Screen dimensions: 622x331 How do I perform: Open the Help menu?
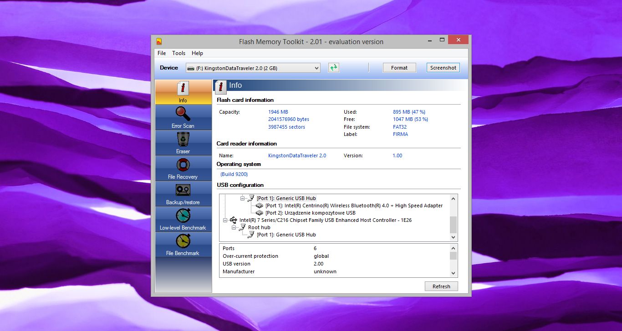(x=197, y=53)
